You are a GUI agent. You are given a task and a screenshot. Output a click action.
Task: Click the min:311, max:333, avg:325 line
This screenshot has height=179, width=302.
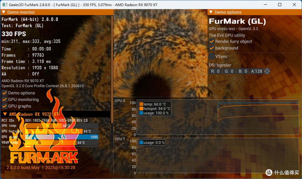tap(31, 41)
